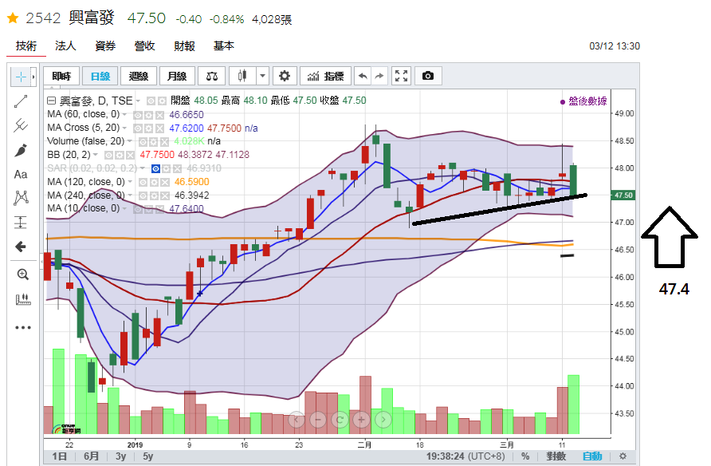Select the Aa text annotation tool
The image size is (711, 466).
tap(21, 174)
